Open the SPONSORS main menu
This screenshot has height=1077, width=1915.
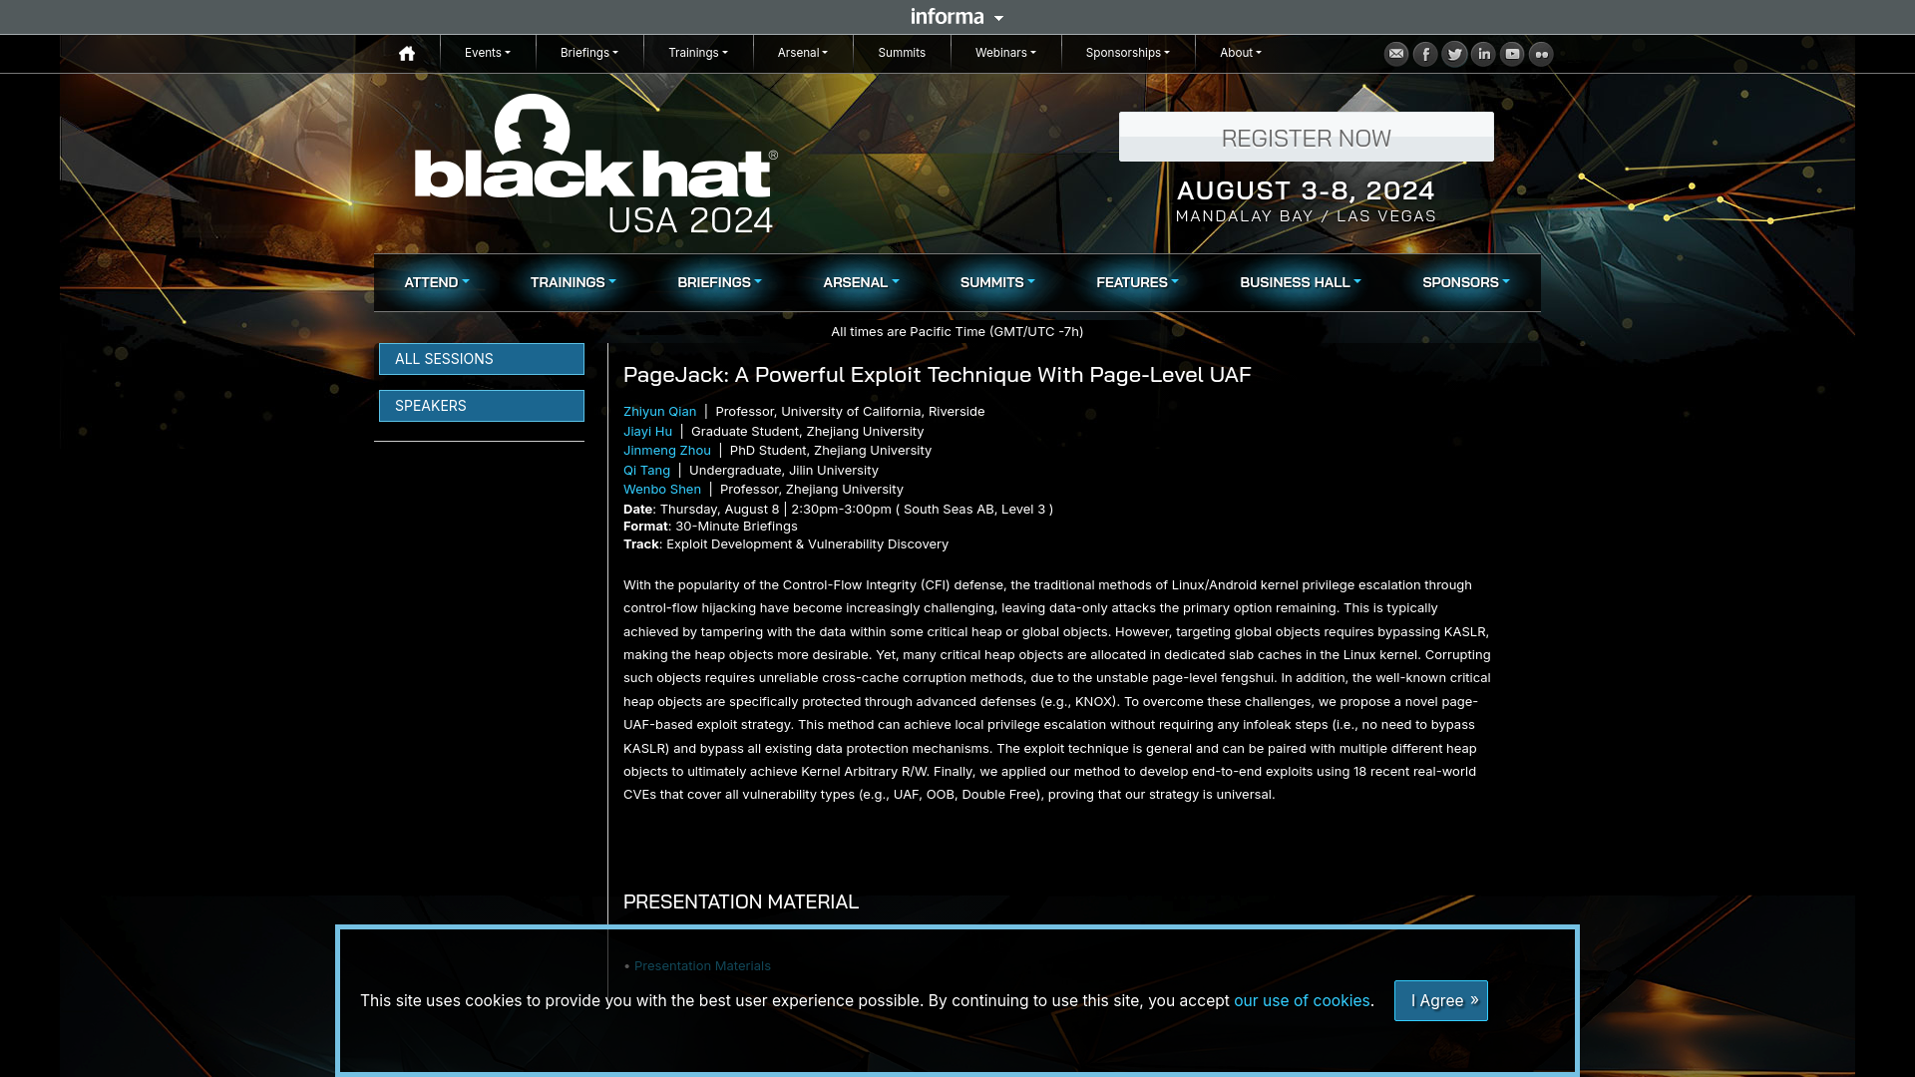[1465, 282]
